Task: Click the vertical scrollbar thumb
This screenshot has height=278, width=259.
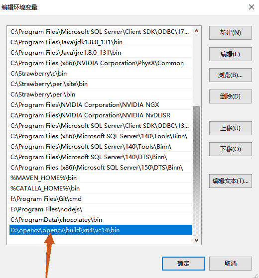Action: click(196, 171)
